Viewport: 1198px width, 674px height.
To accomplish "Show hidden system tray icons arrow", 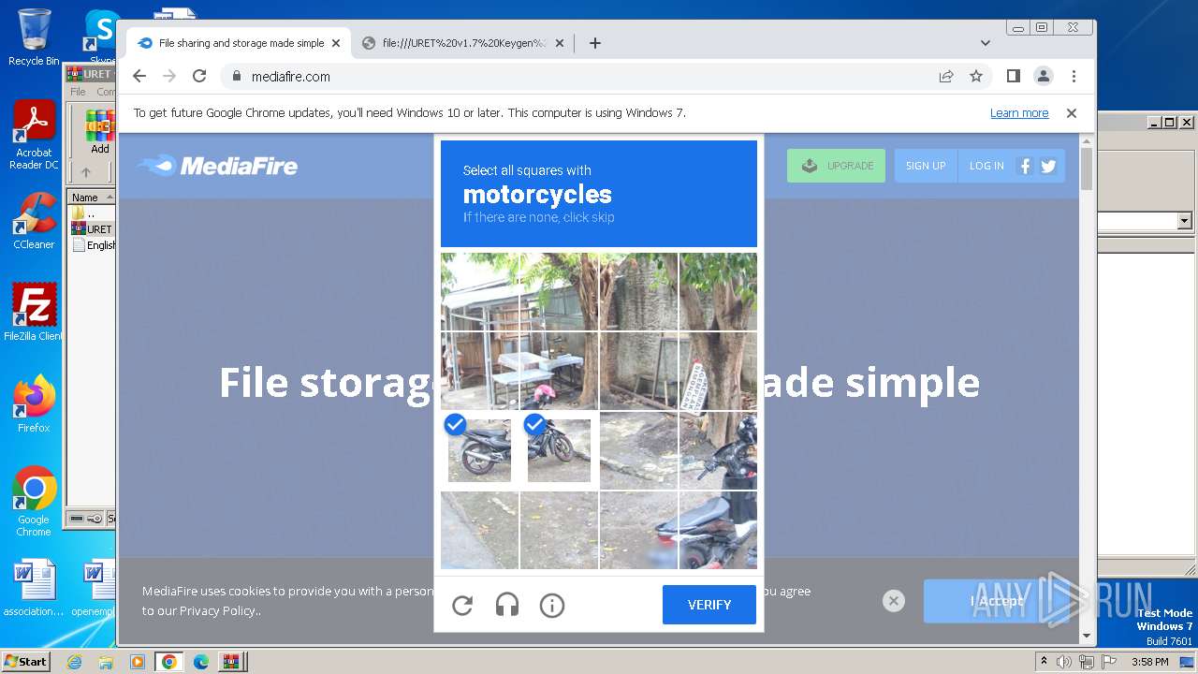I will (1045, 662).
